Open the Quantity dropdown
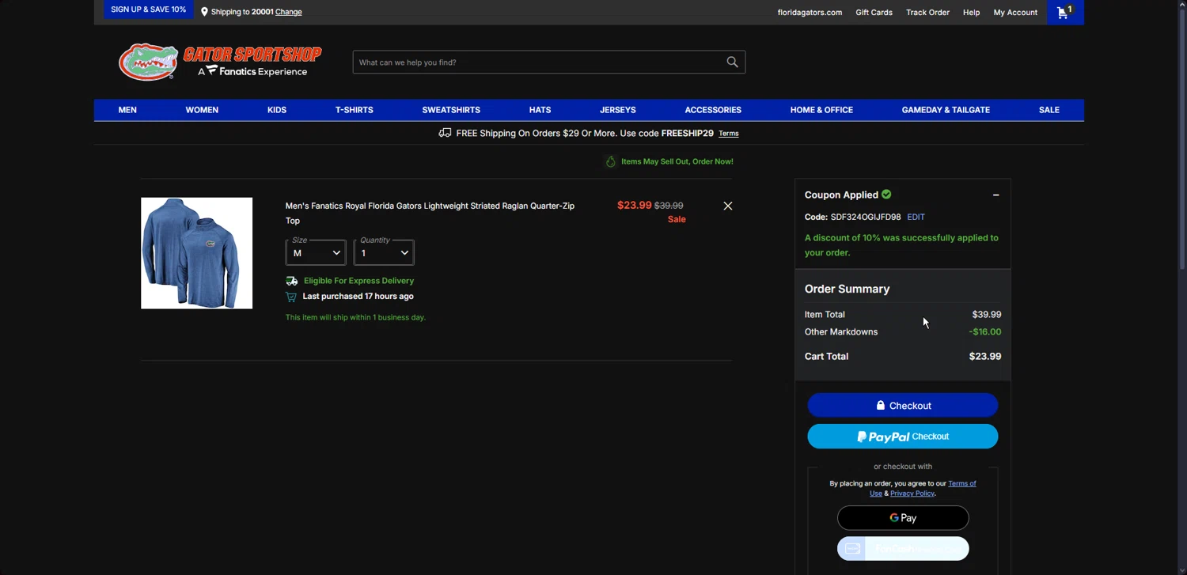1187x575 pixels. tap(384, 252)
